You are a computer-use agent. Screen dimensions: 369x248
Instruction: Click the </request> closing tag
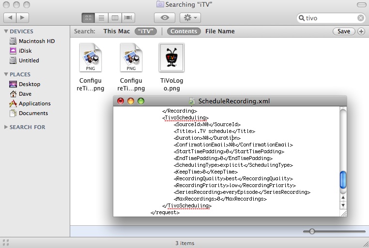pos(165,212)
